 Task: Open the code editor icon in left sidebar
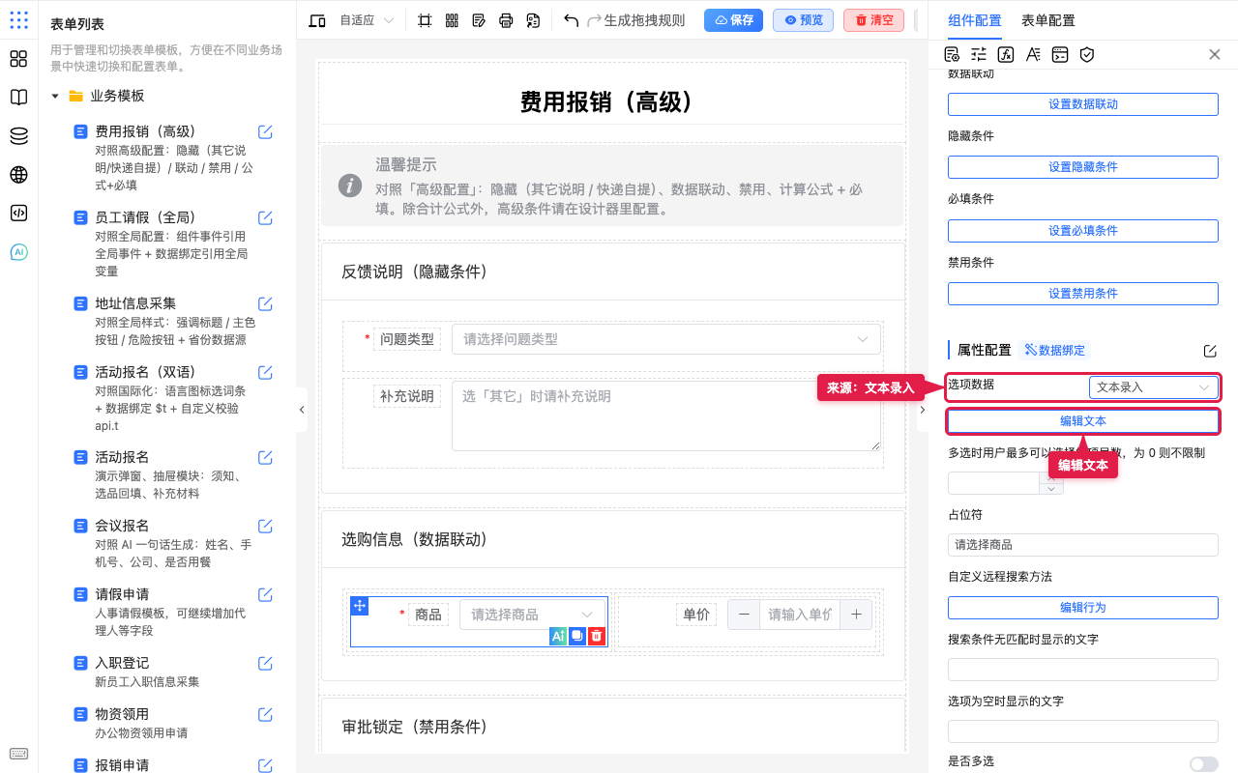[18, 214]
